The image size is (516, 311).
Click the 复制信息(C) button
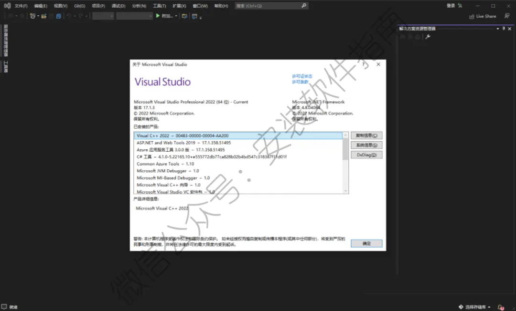366,135
